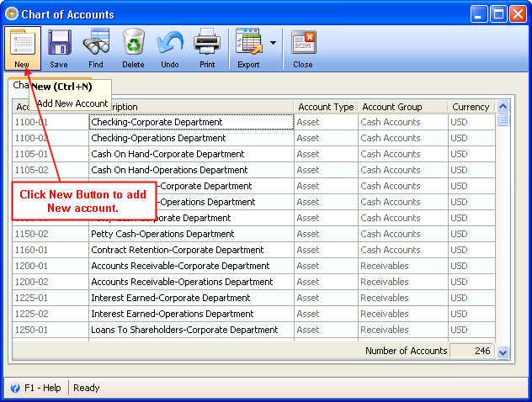Click the Currency column header
Viewport: 532px width, 402px height.
(471, 107)
